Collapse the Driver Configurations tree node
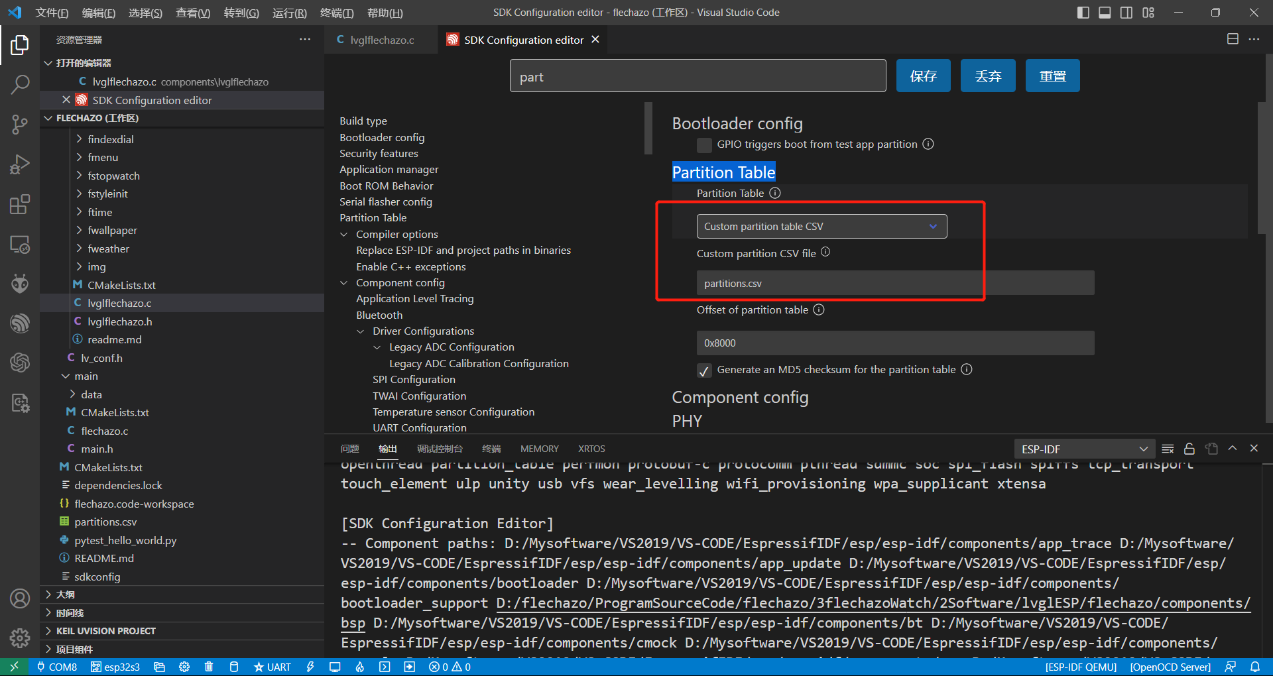The image size is (1273, 676). (x=361, y=331)
